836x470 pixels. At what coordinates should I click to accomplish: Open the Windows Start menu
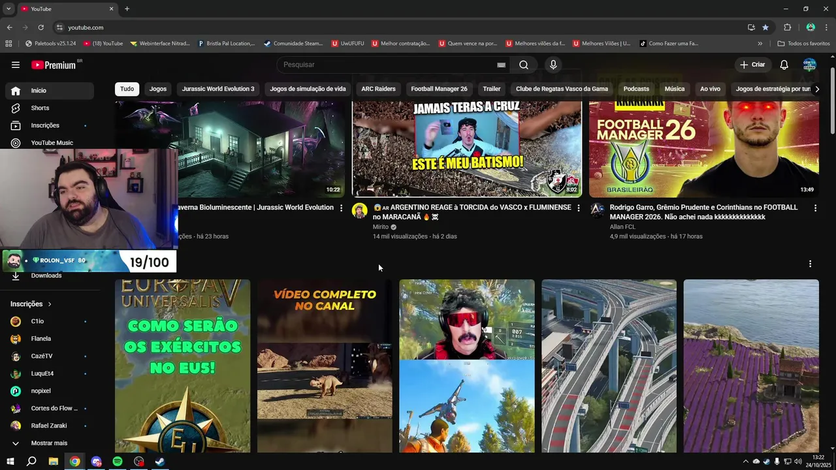[10, 462]
